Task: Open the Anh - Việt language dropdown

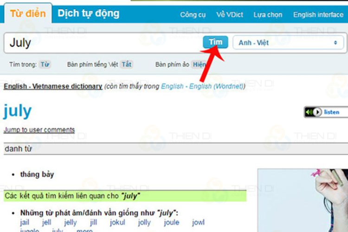Action: pos(288,43)
